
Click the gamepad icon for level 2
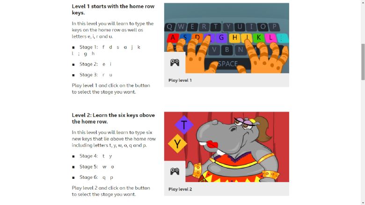pos(175,171)
